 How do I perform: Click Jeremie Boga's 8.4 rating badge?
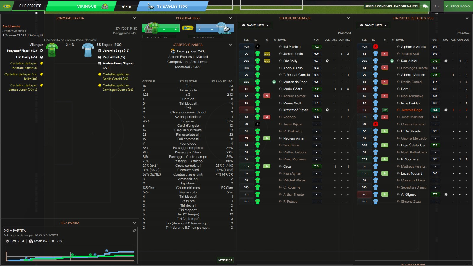[435, 110]
